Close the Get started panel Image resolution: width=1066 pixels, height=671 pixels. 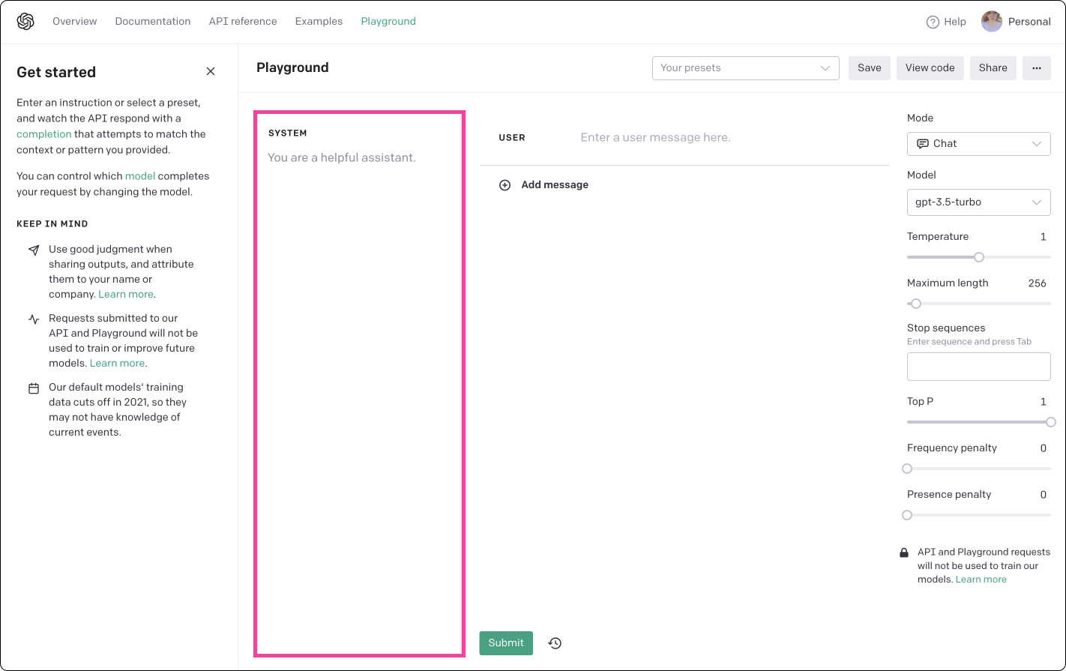[211, 71]
